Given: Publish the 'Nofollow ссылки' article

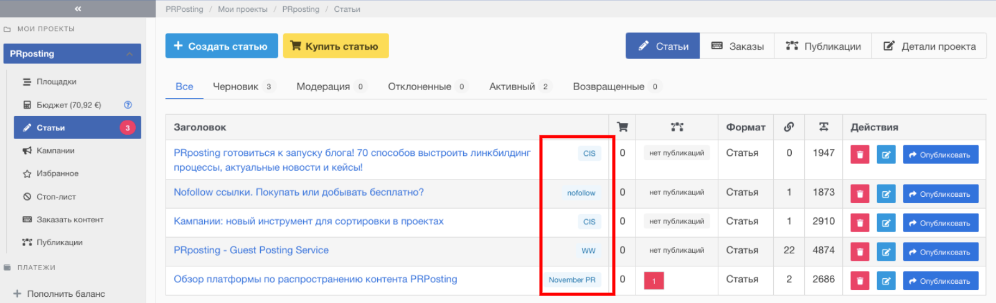Looking at the screenshot, I should (941, 194).
